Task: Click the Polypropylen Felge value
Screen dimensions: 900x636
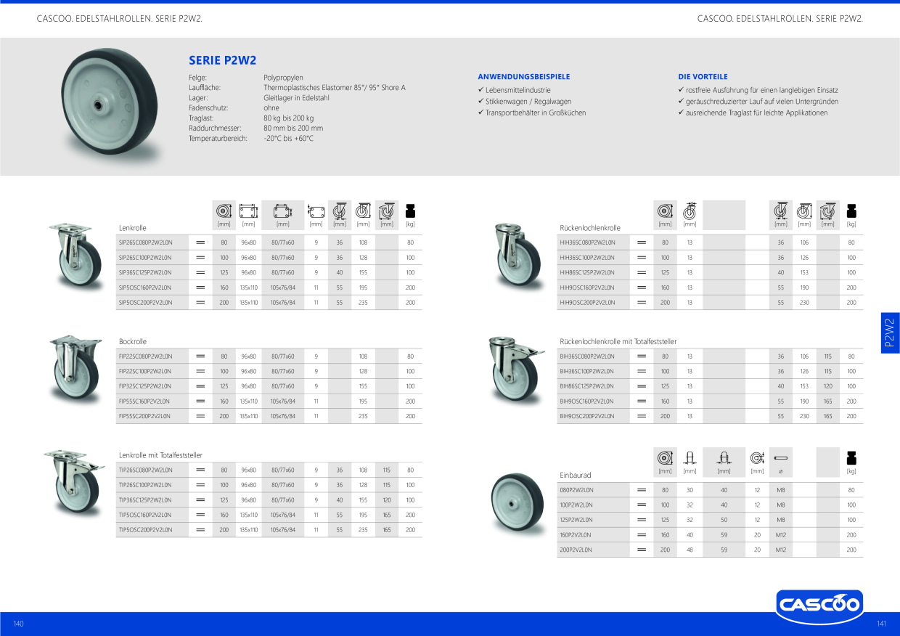Action: [283, 77]
